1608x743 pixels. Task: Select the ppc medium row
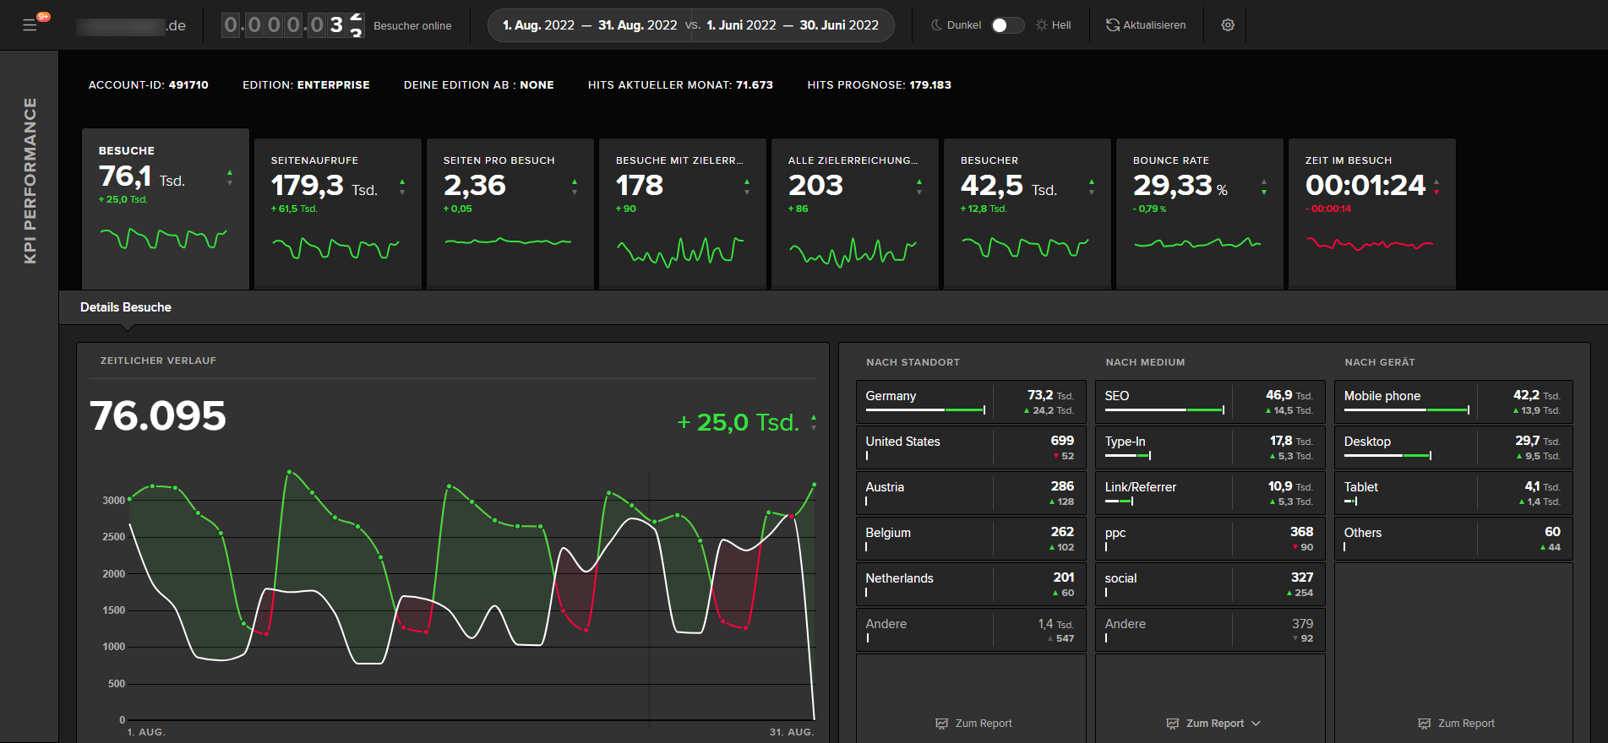[x=1210, y=539]
